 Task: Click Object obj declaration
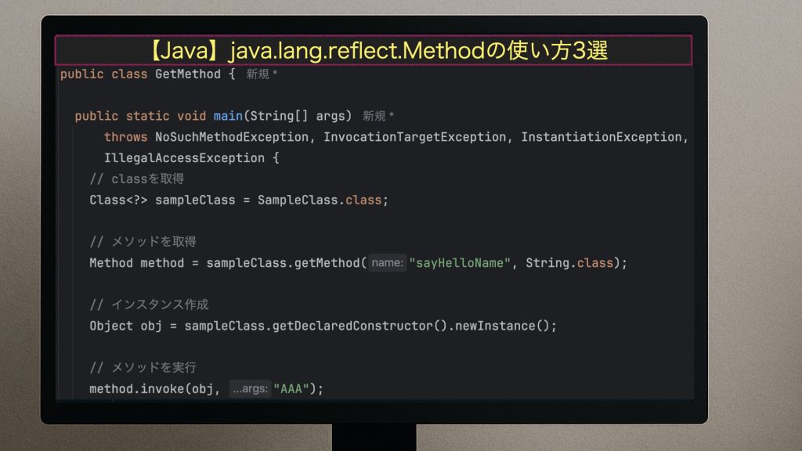coord(125,326)
